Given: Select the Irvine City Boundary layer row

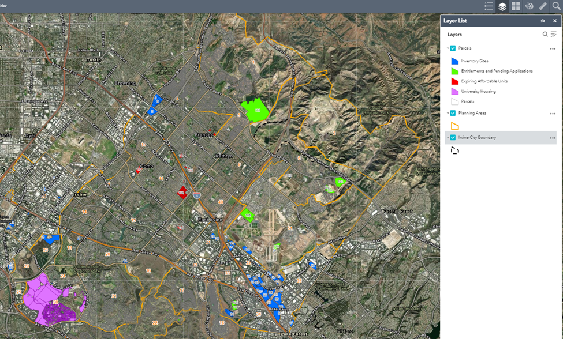Looking at the screenshot, I should click(501, 138).
